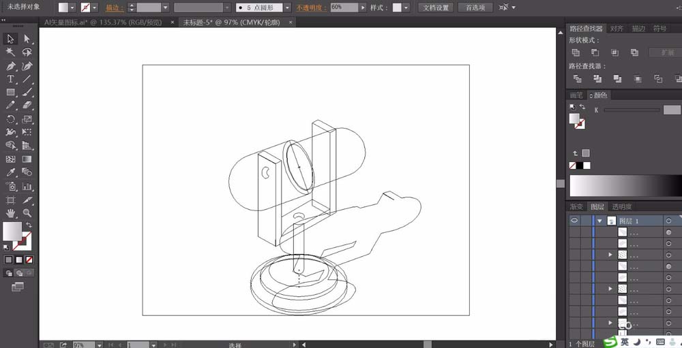Enable Draw Behind mode in toolbox

[18, 273]
